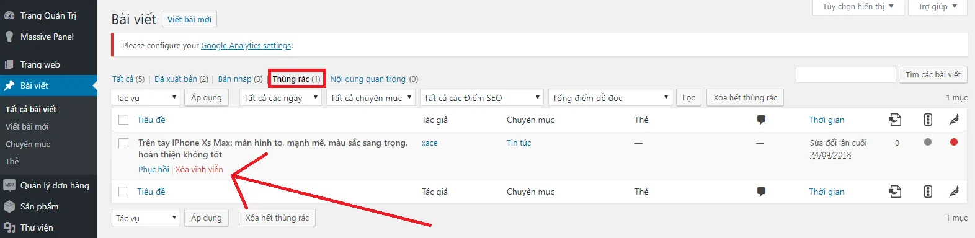This screenshot has height=238, width=975.
Task: Open Chuyên mục submenu item
Action: (x=28, y=144)
